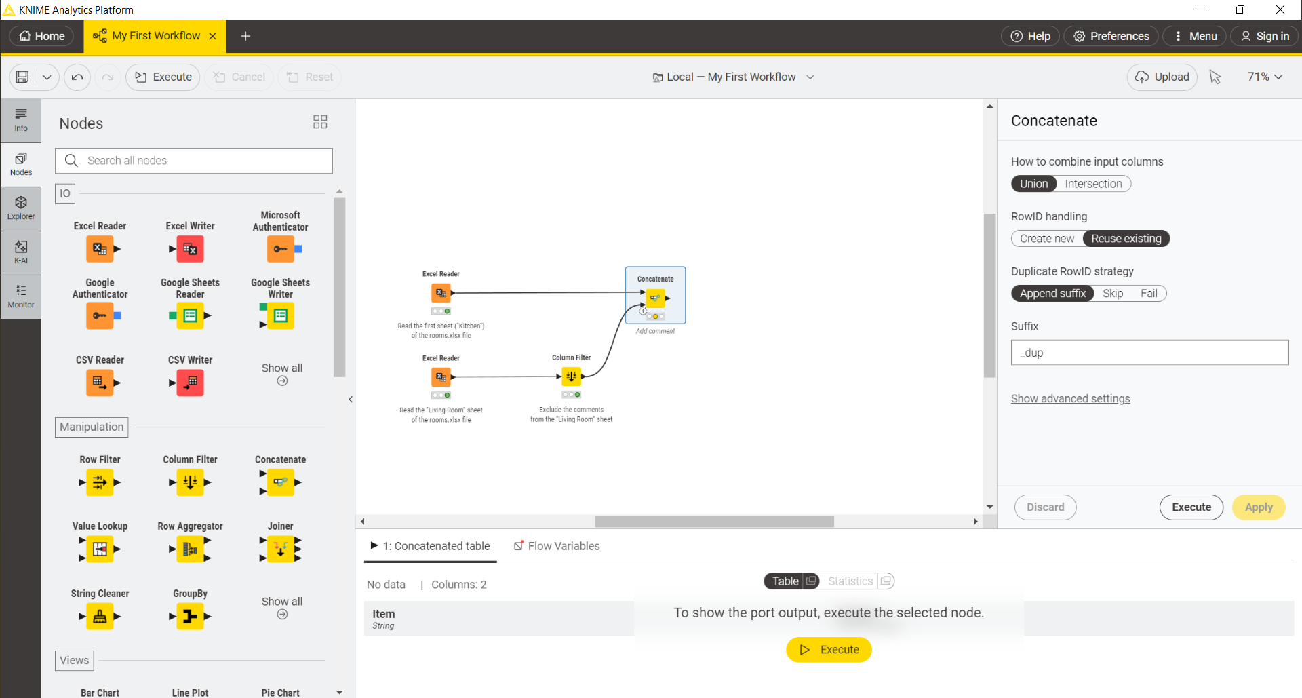The width and height of the screenshot is (1302, 698).
Task: Open the K-AI sidebar panel
Action: [21, 252]
